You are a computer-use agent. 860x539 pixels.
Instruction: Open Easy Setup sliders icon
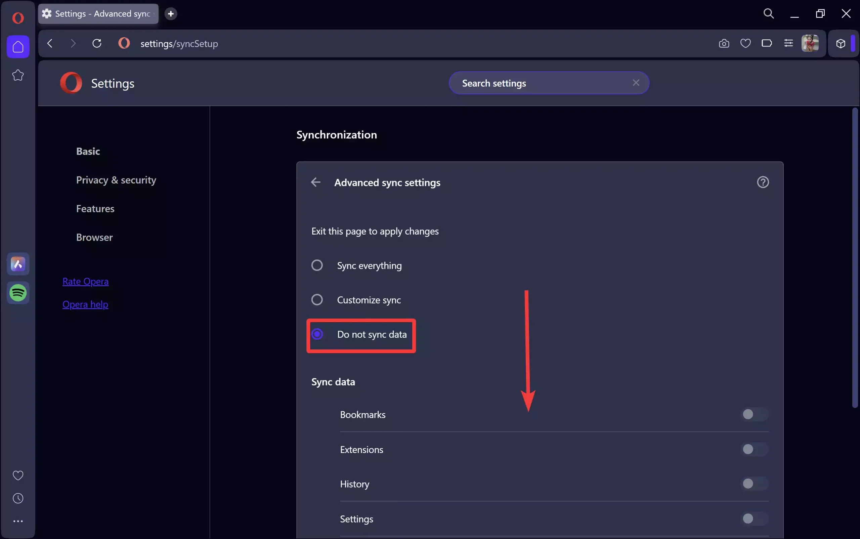coord(788,43)
